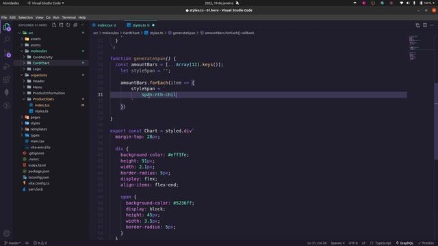Expand the atoms folder
The image size is (438, 246).
click(36, 45)
